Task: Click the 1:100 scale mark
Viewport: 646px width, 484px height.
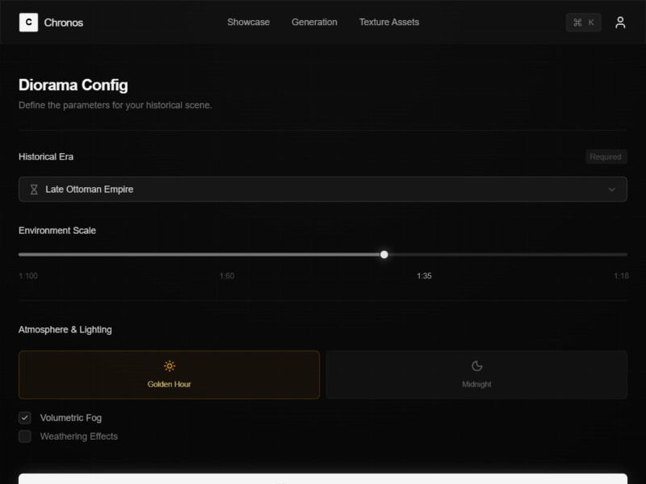Action: 28,276
